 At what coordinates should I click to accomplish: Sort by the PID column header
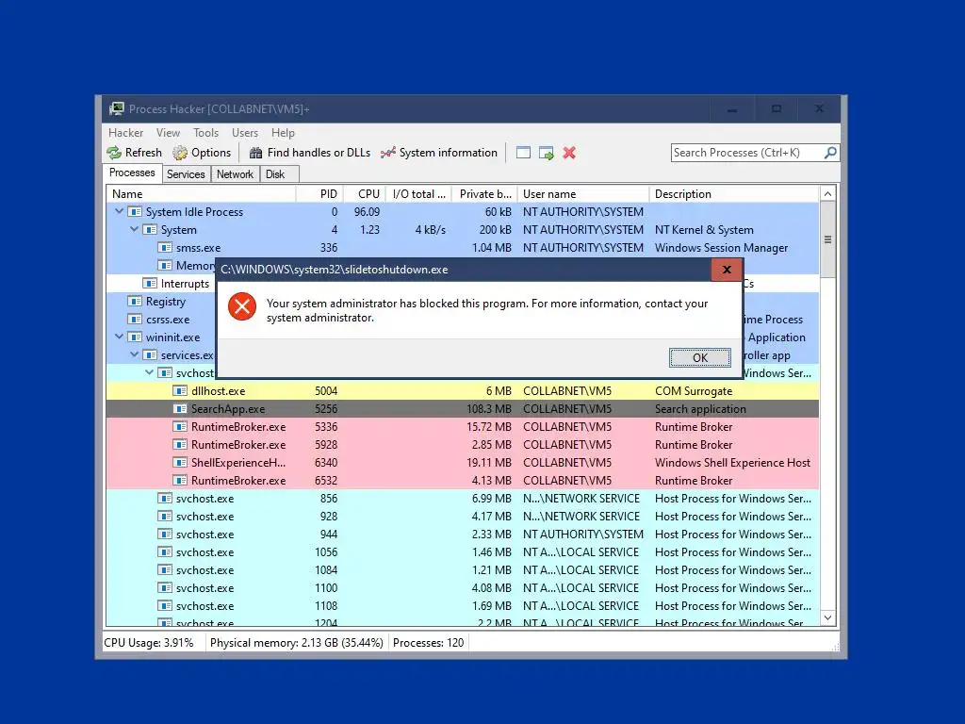(320, 194)
